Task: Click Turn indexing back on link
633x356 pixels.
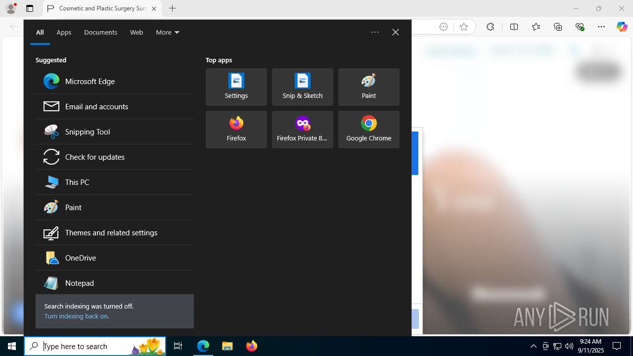Action: [x=77, y=316]
